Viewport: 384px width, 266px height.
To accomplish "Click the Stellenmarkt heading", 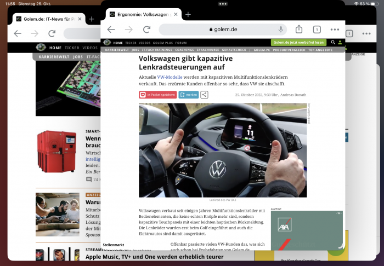I will click(114, 245).
